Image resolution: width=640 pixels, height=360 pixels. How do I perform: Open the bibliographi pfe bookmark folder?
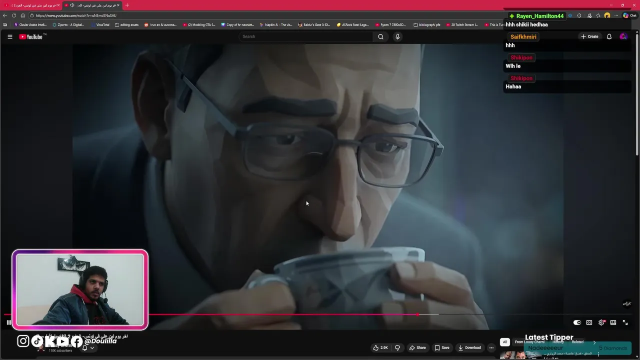tap(427, 24)
